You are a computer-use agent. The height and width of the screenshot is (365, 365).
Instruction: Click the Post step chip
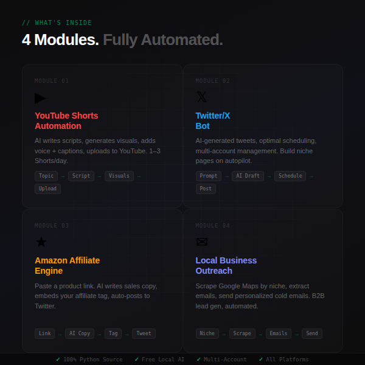click(206, 189)
